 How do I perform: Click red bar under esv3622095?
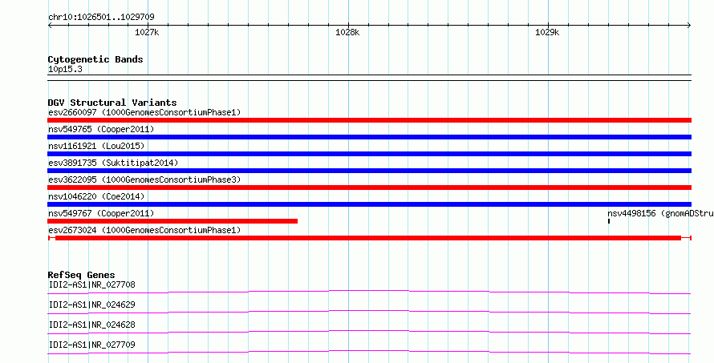pos(369,188)
